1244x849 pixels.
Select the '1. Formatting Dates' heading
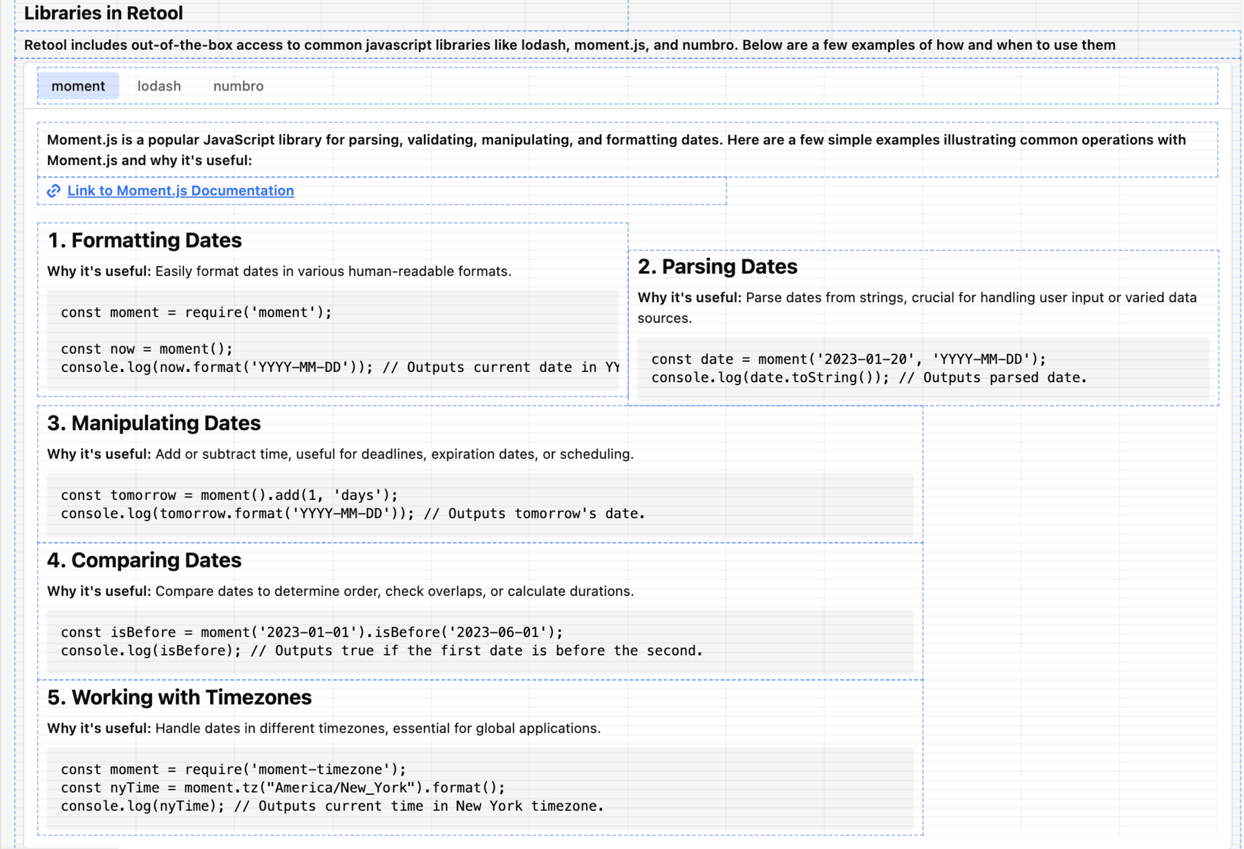click(x=144, y=240)
